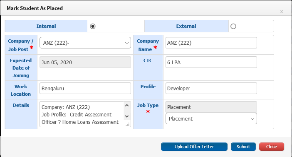
Task: Click the Company Name label
Action: coord(148,45)
